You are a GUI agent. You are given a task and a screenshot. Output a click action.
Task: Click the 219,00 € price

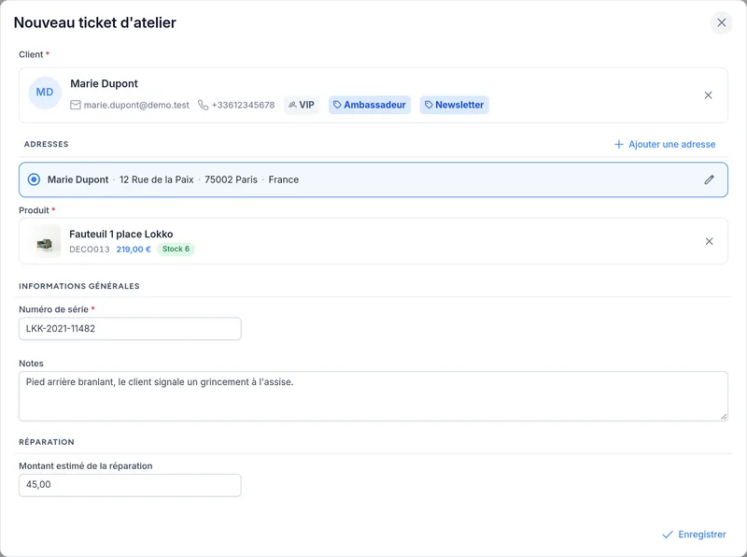134,250
